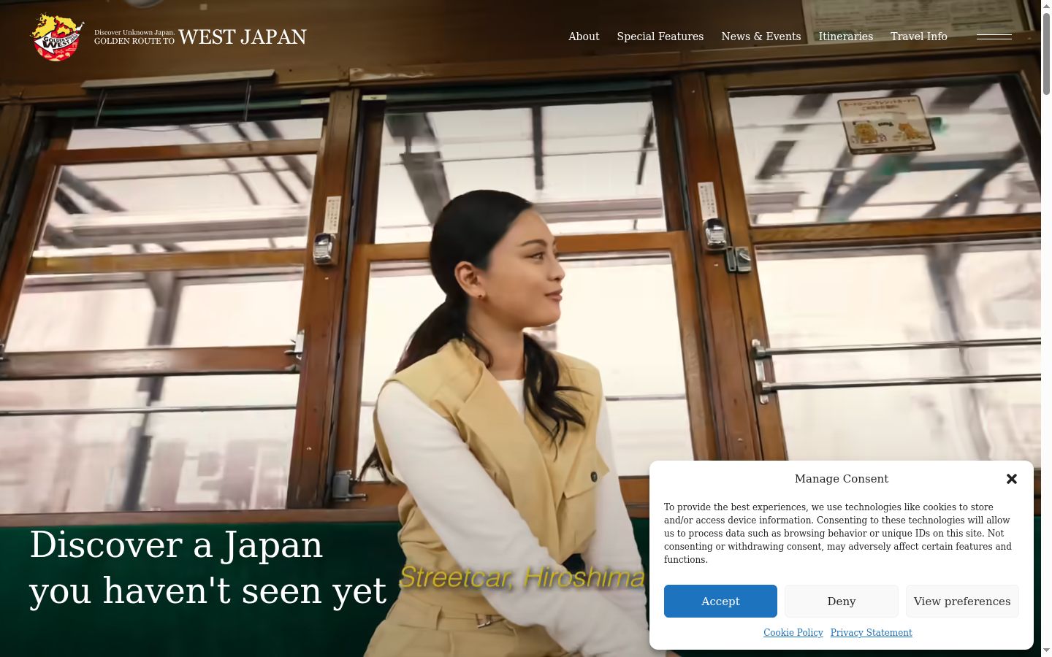Open the Cookie Policy link

pos(793,633)
